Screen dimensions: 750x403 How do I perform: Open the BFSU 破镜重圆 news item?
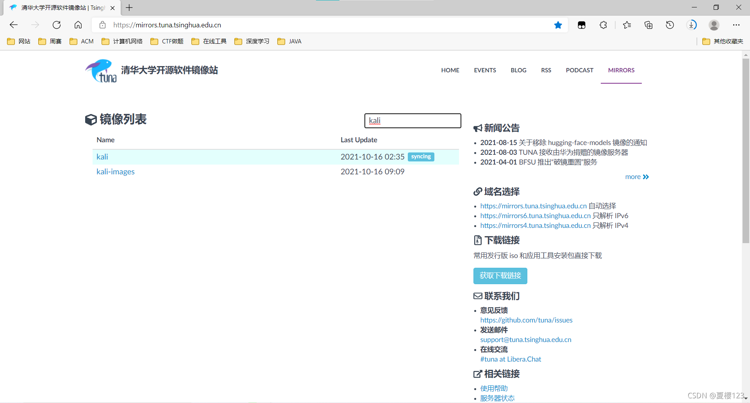click(558, 162)
